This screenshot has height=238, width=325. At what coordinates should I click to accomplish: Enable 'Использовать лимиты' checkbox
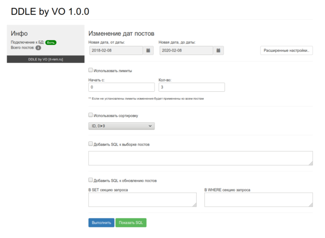click(90, 70)
